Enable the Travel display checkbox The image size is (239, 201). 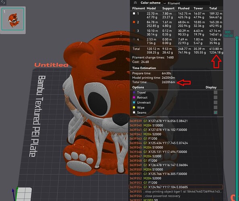tap(215, 92)
